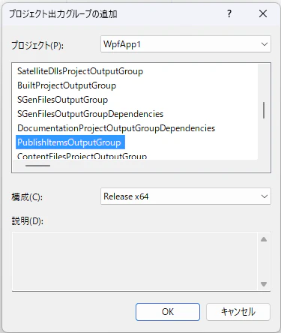Click the 説明 description text box

click(134, 262)
